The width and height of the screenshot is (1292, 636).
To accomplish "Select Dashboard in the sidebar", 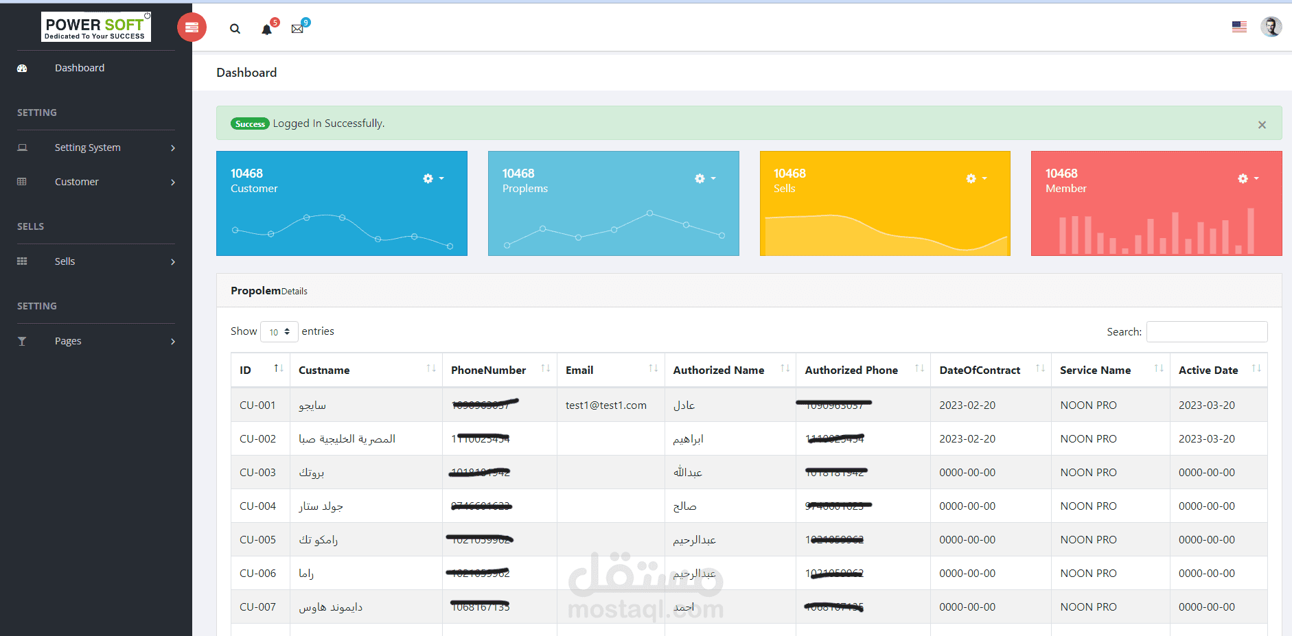I will pos(80,67).
